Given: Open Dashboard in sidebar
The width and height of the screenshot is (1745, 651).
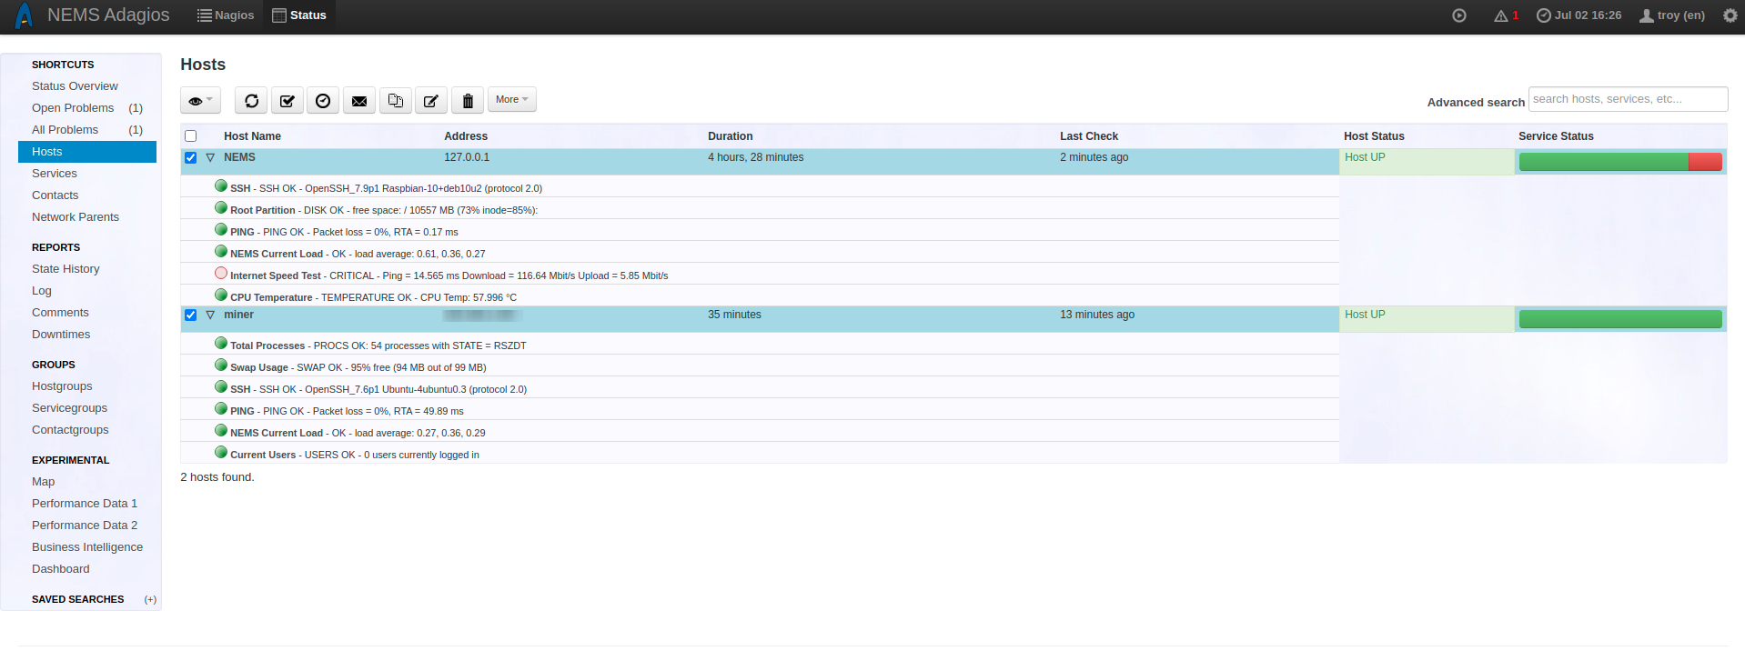Looking at the screenshot, I should tap(61, 569).
